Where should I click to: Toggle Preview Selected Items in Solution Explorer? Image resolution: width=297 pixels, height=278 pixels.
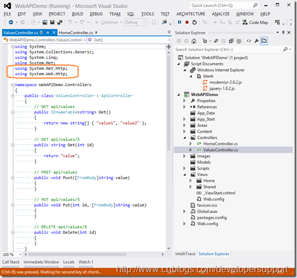point(264,41)
